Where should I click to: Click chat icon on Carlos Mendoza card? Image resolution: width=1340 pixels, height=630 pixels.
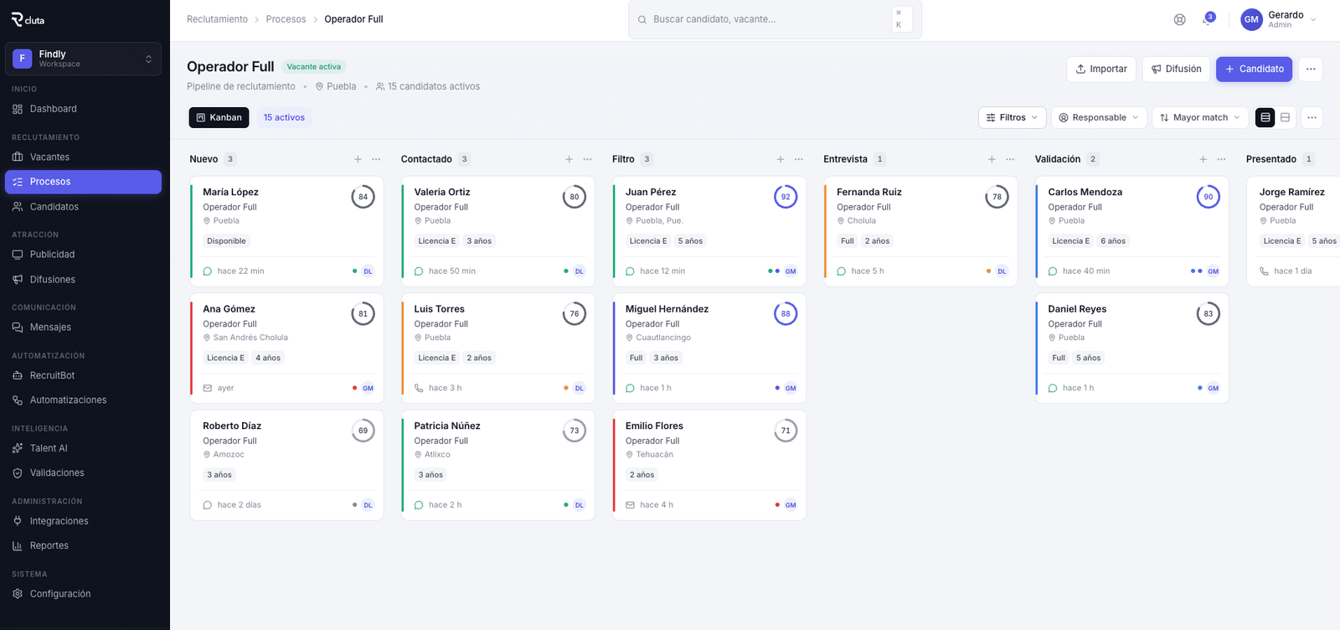(1053, 271)
